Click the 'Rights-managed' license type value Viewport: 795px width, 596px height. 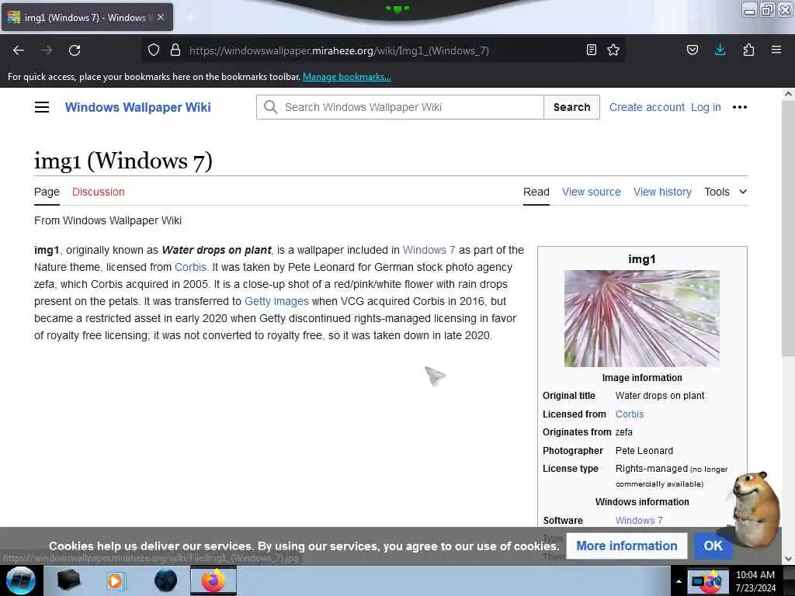[651, 468]
